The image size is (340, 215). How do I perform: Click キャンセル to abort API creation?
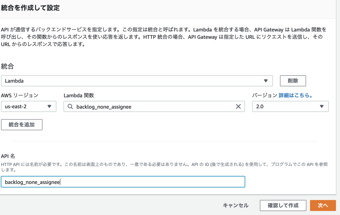coord(235,205)
